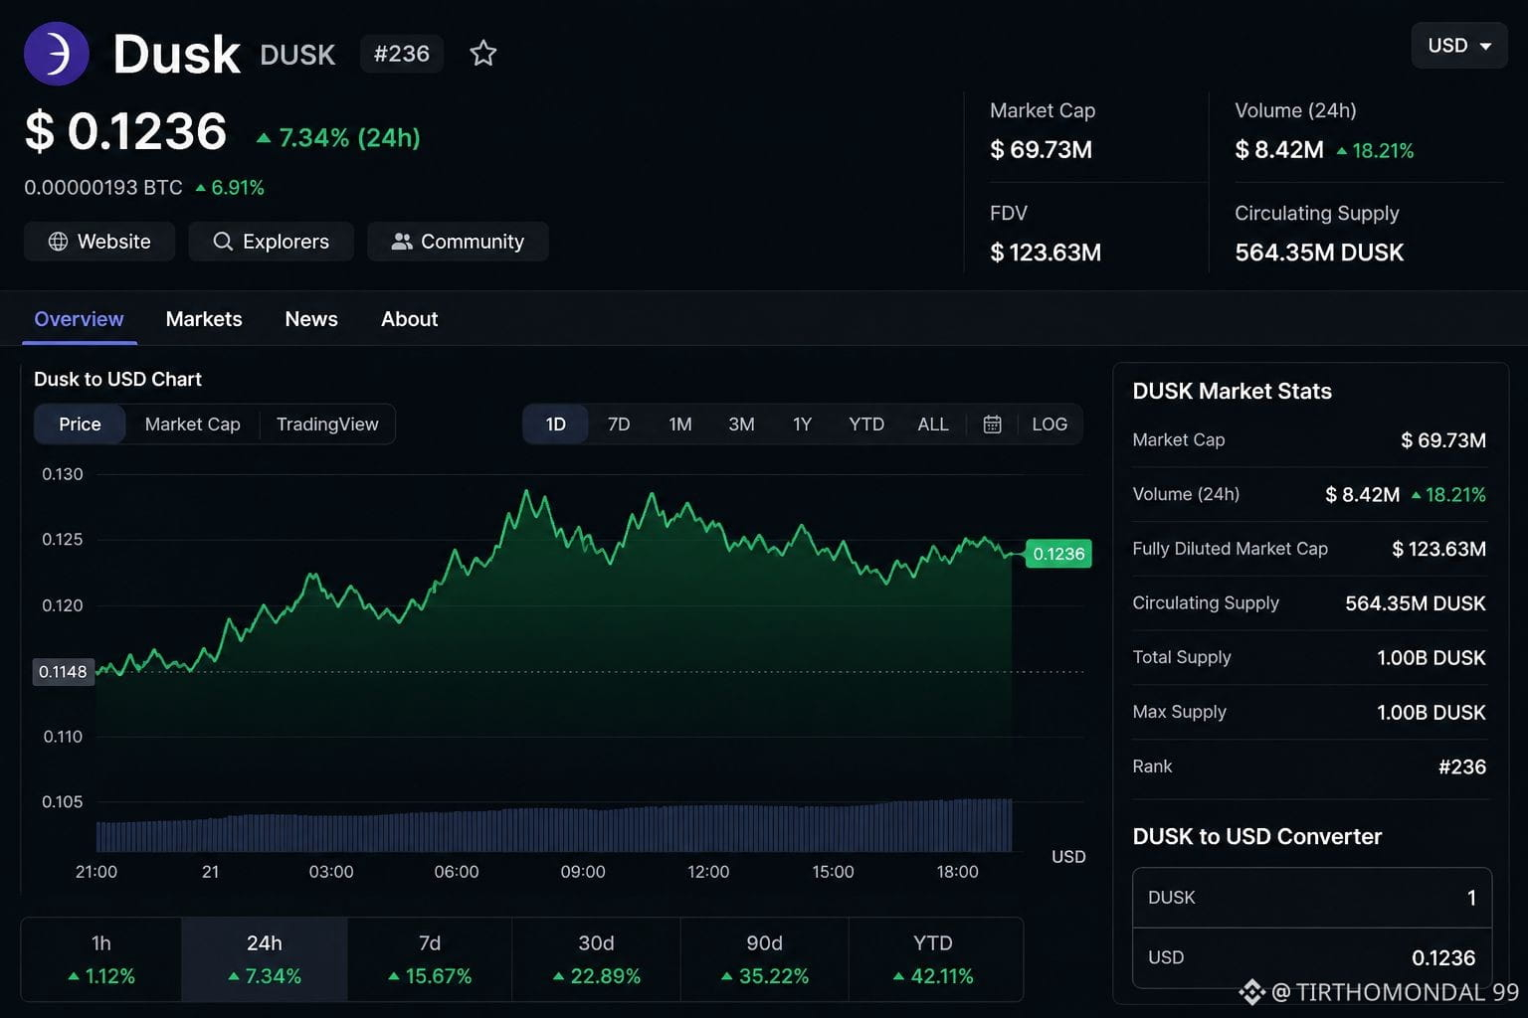1528x1018 pixels.
Task: Click the people icon on Community button
Action: click(x=402, y=242)
